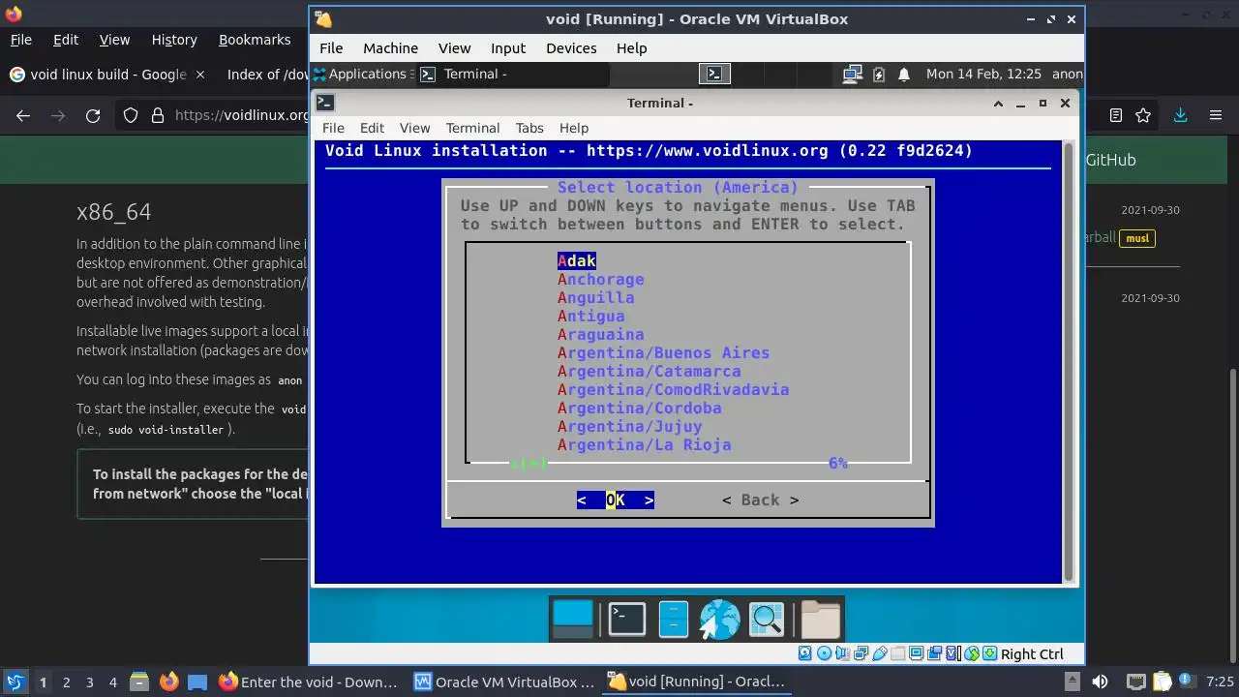
Task: Click hard disk activity icon in VirtualBox status bar
Action: [x=804, y=654]
